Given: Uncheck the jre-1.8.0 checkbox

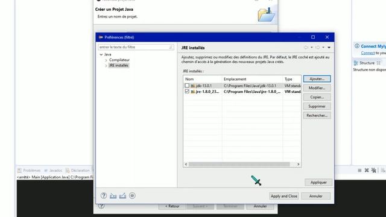Looking at the screenshot, I should [x=187, y=91].
